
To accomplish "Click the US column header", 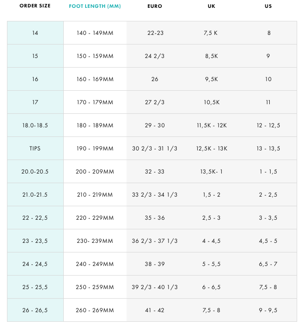I will pos(268,6).
